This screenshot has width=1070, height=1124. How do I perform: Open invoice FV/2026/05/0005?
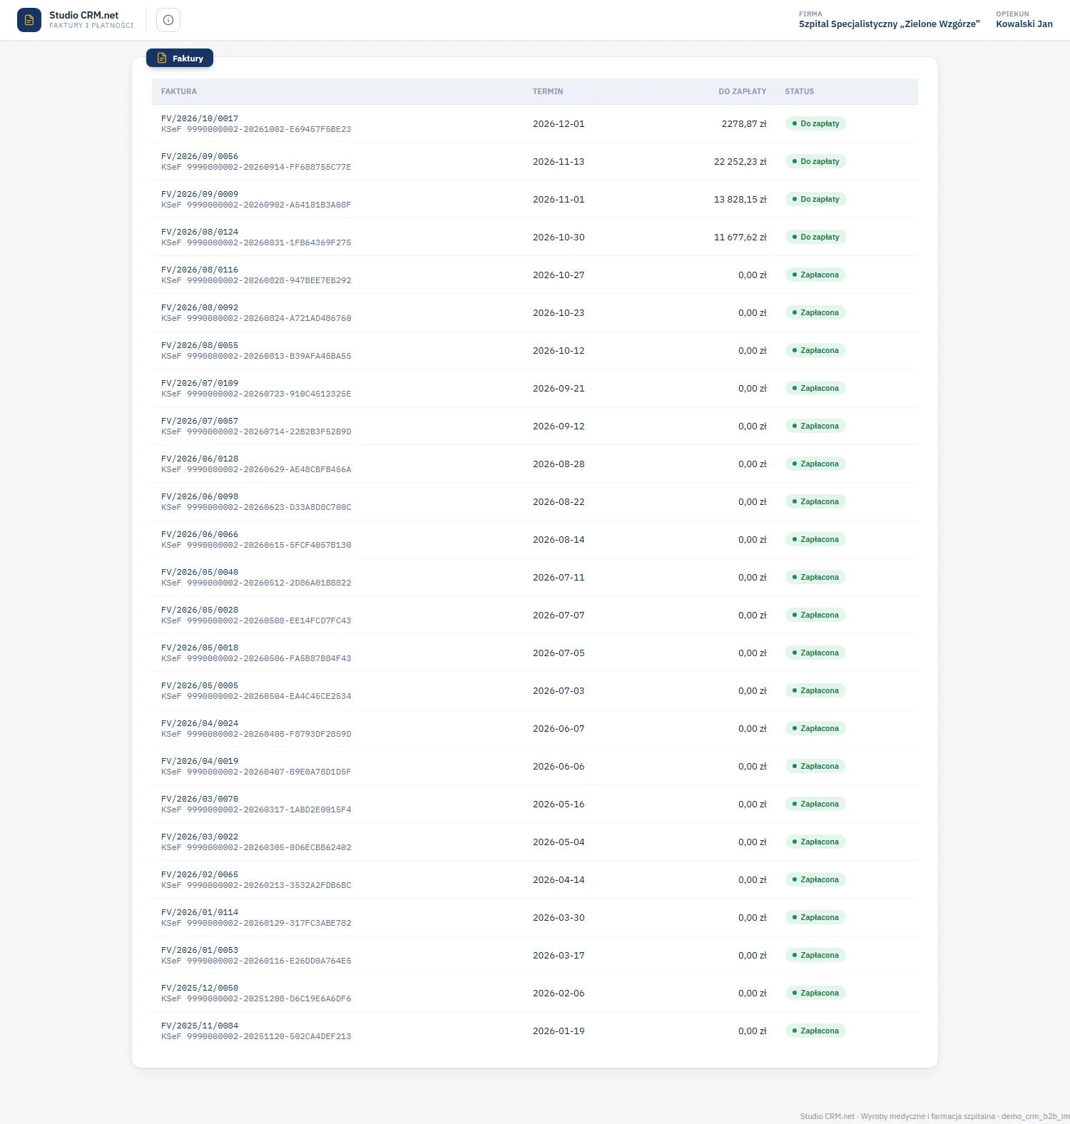(200, 685)
